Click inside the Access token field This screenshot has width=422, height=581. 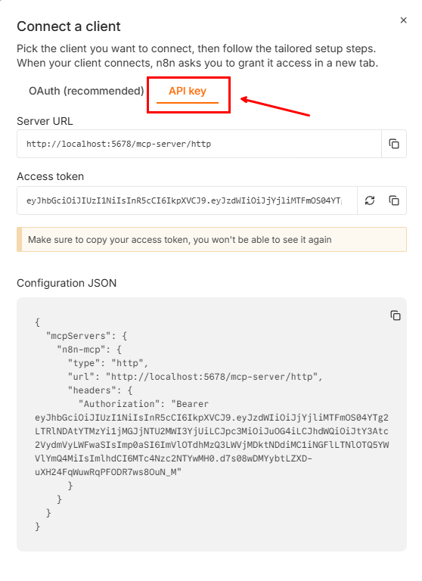(x=187, y=200)
